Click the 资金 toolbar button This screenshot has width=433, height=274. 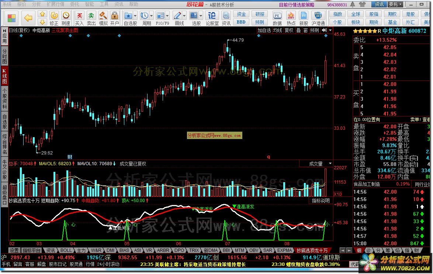click(x=241, y=14)
